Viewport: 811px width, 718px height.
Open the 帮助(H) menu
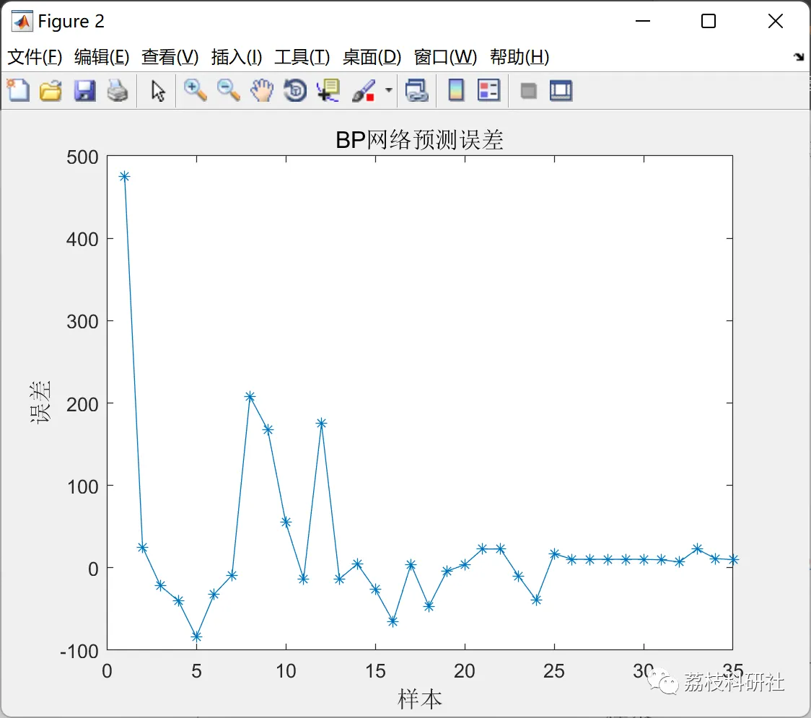(x=520, y=57)
